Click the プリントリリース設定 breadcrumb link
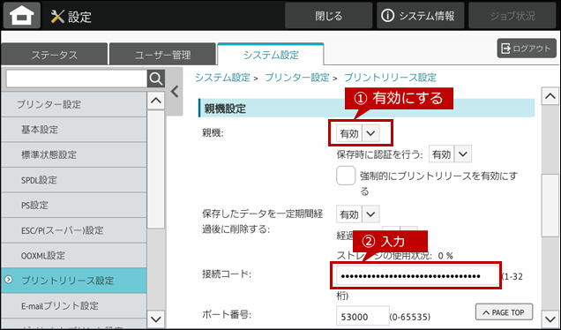 pos(390,78)
